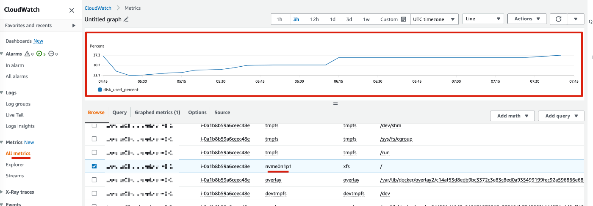Select the 12h time range
The height and width of the screenshot is (206, 593).
(314, 19)
